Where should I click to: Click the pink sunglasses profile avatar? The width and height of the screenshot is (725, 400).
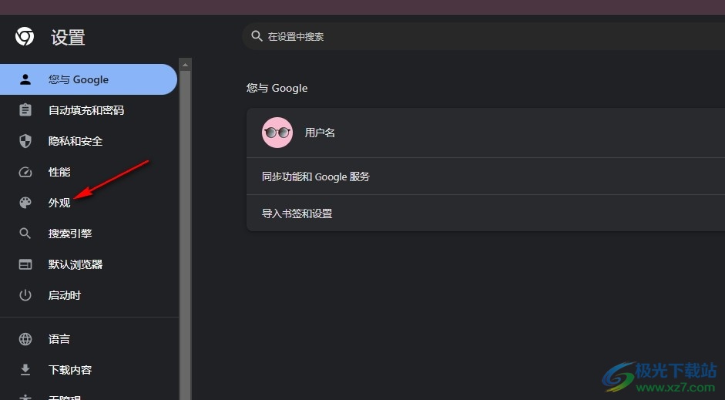click(x=277, y=133)
